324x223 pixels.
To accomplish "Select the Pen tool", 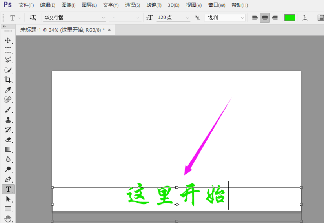I will [8, 179].
